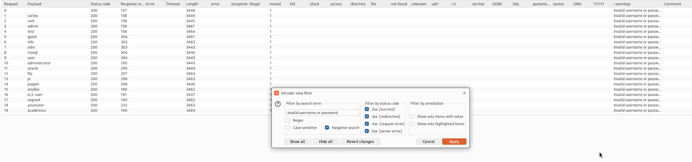692x162 pixels.
Task: Click the help question mark icon
Action: point(278,104)
